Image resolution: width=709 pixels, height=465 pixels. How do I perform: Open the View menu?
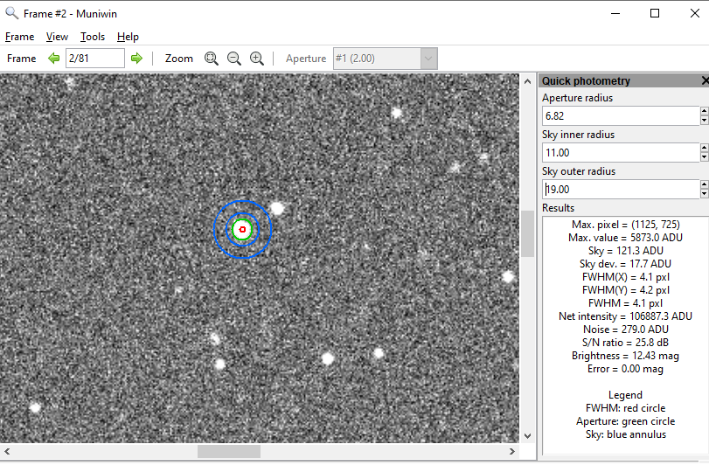[x=57, y=37]
